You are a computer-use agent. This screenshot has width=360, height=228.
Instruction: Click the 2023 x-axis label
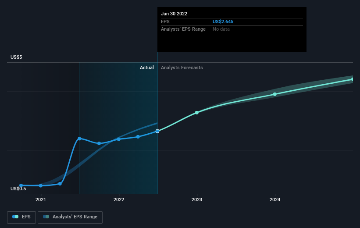[x=197, y=200]
